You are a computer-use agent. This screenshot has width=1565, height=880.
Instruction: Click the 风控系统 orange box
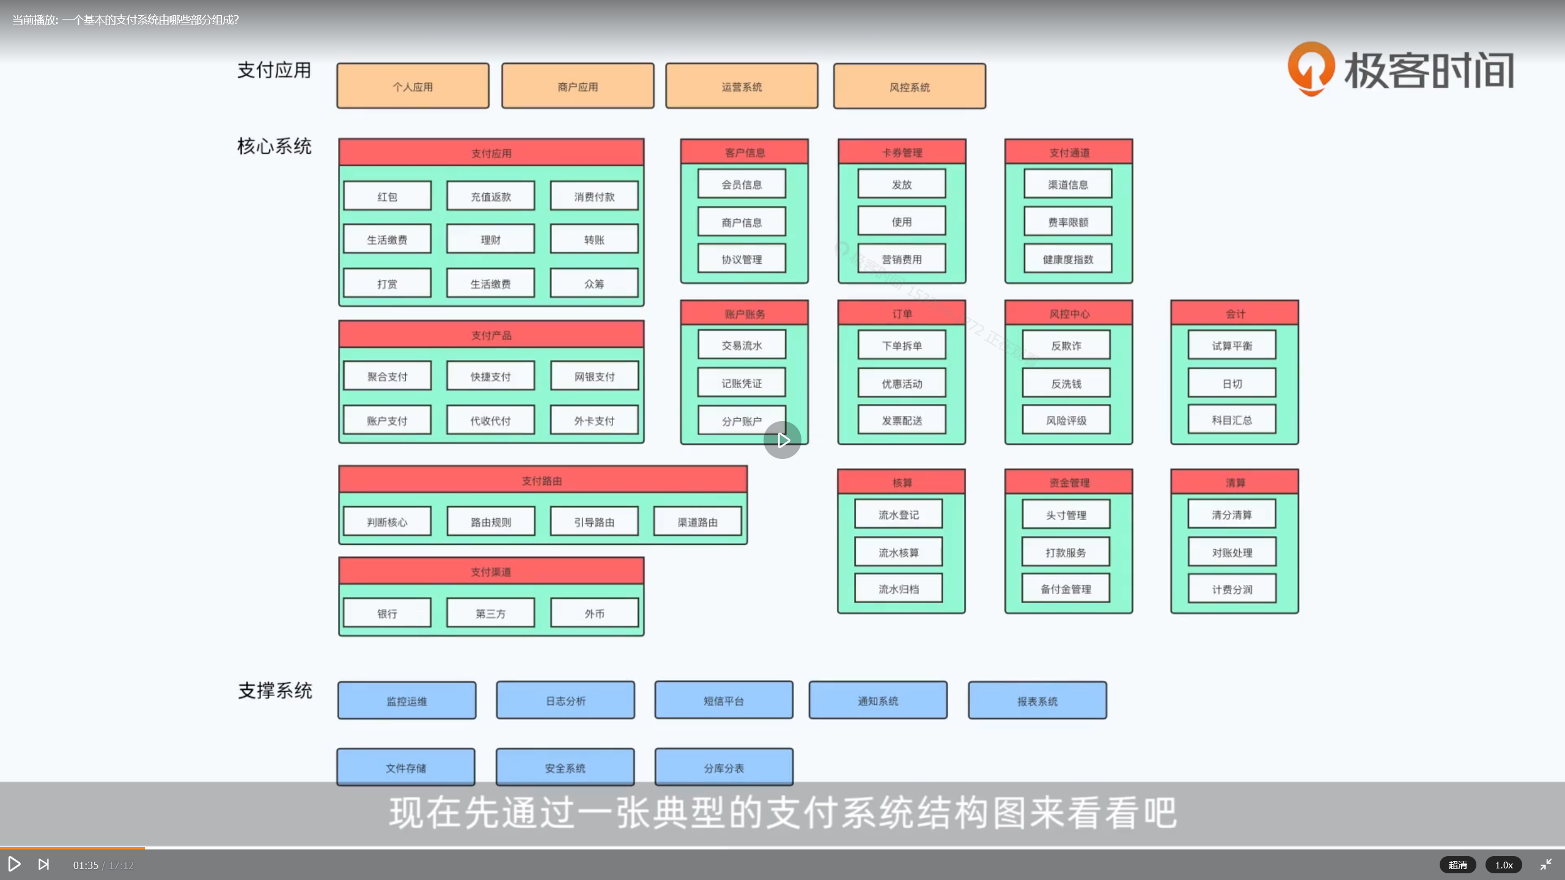(x=909, y=87)
